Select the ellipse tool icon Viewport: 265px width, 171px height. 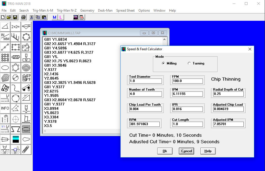[5, 68]
